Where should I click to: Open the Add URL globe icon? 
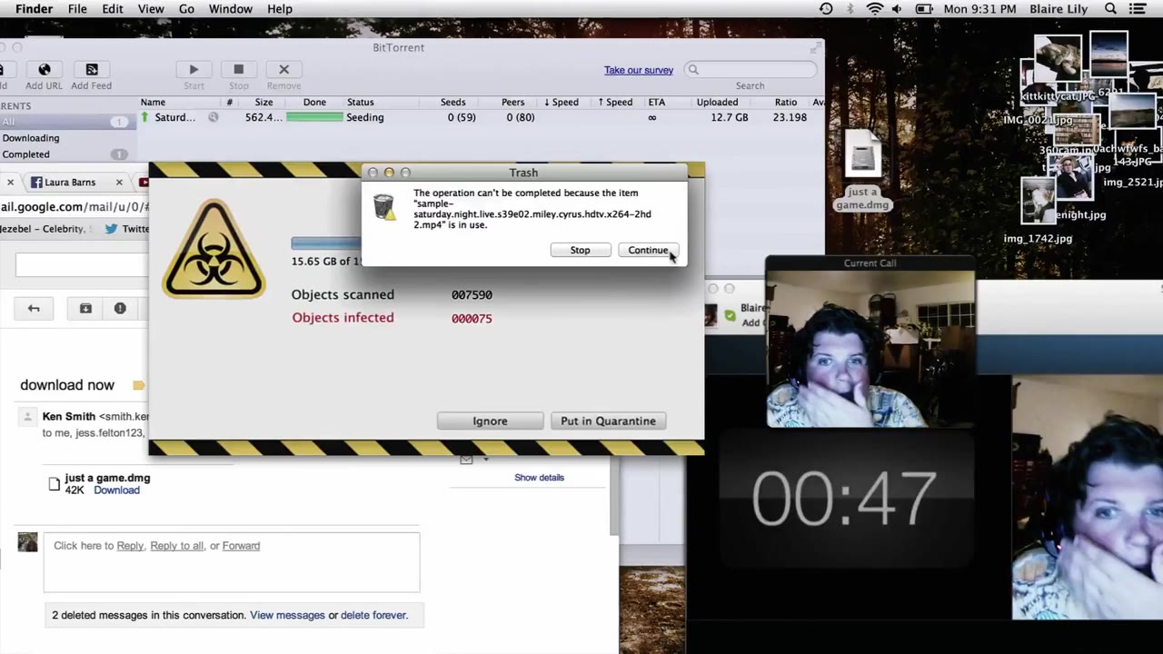pyautogui.click(x=45, y=69)
